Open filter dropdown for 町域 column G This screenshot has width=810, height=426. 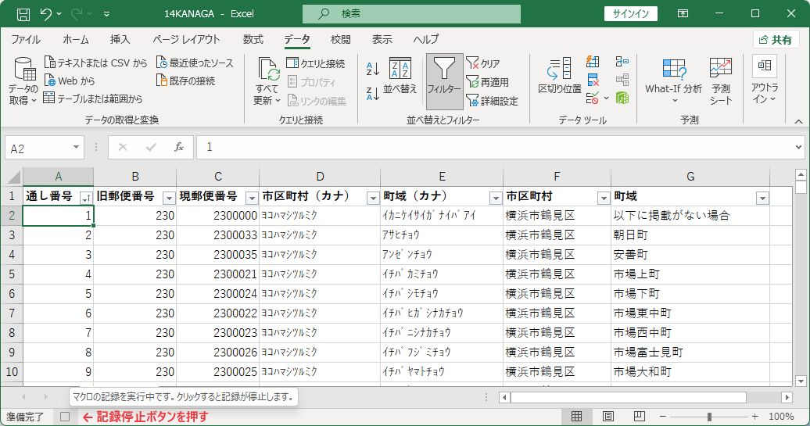pos(762,198)
